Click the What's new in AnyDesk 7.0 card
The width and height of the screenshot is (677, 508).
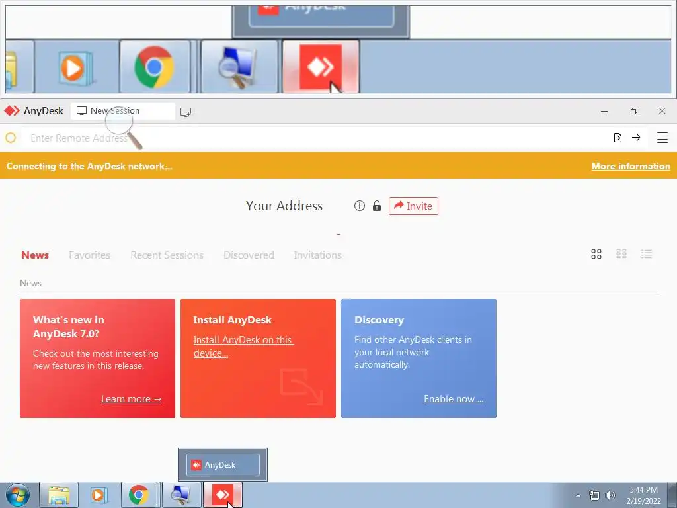[x=98, y=358]
